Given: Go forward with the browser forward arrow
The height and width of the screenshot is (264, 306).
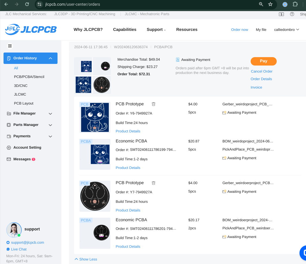Looking at the screenshot, I should coord(17,4).
